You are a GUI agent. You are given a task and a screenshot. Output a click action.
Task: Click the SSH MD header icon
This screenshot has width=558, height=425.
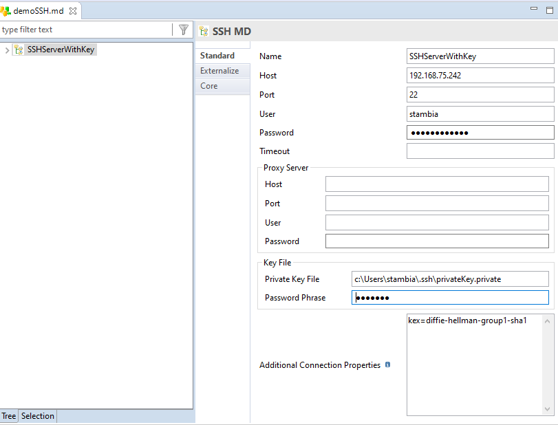pyautogui.click(x=202, y=31)
